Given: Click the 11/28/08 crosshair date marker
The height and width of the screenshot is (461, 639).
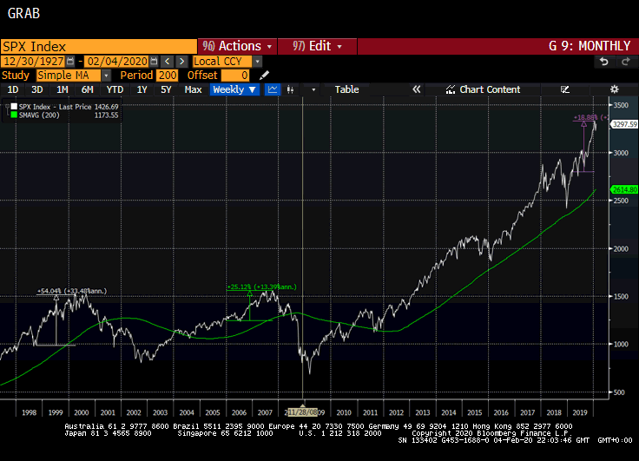Looking at the screenshot, I should (302, 412).
